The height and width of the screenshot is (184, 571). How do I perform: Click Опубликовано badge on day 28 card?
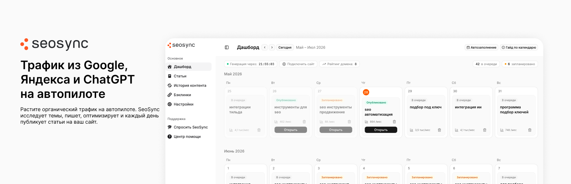[x=376, y=102]
